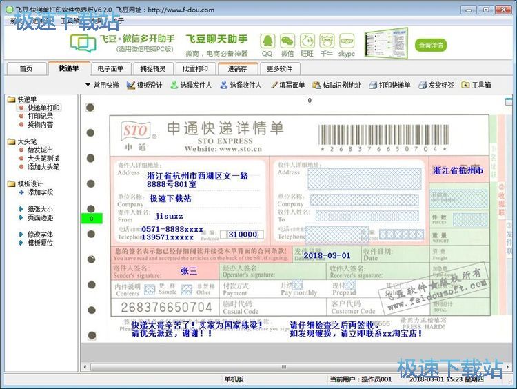Click the sender signature field 张三
Screen dimensions: 517x389
(x=189, y=271)
